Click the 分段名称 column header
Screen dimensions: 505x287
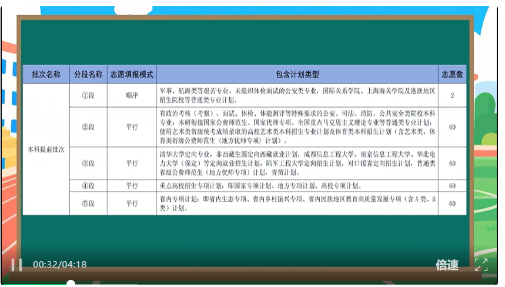tap(88, 75)
